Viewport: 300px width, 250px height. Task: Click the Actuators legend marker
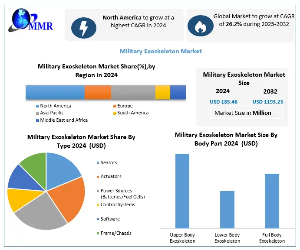(98, 177)
